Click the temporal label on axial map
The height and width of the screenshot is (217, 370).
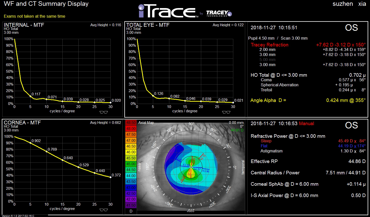tap(243, 167)
